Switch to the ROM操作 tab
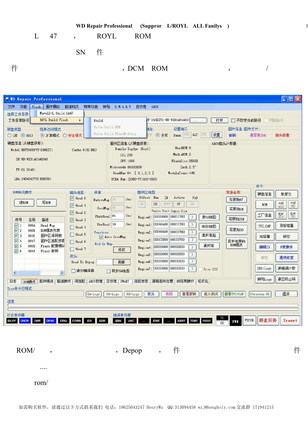This screenshot has height=435, width=308. tap(30, 282)
